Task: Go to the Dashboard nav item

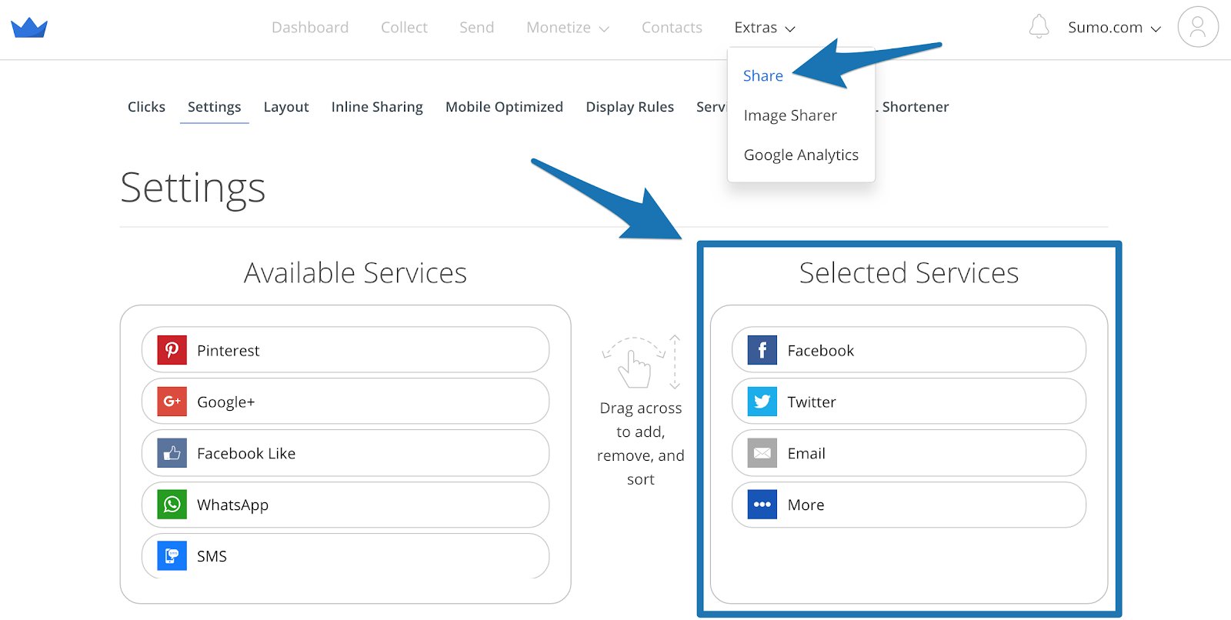Action: point(310,28)
